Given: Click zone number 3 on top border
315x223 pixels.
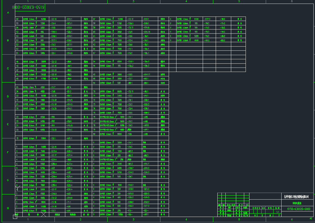Looking at the screenshot, I should tap(133, 2).
